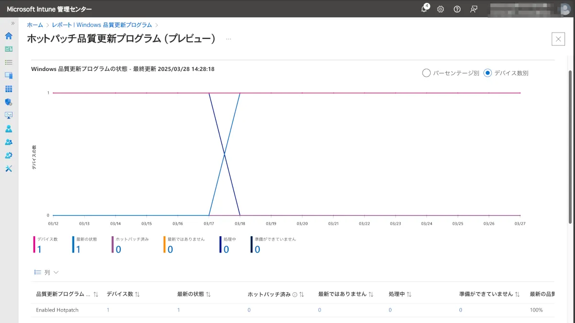Sort by デバイス数 column header

point(123,294)
